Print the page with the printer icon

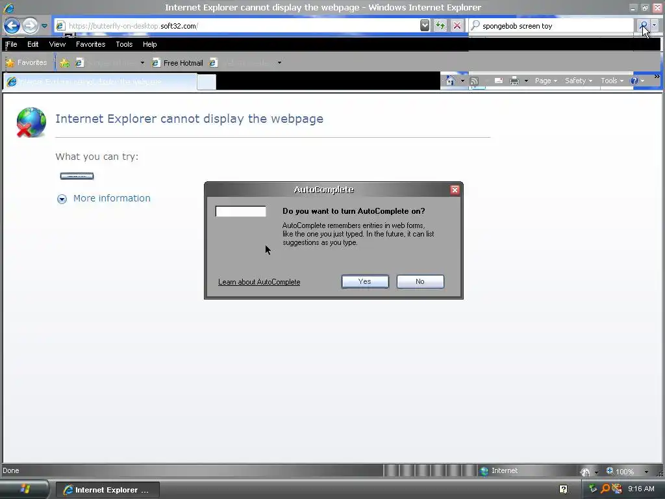coord(514,81)
